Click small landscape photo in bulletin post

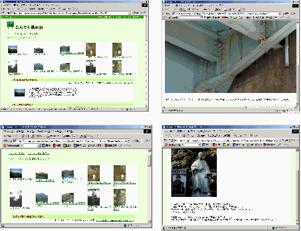click(x=20, y=92)
